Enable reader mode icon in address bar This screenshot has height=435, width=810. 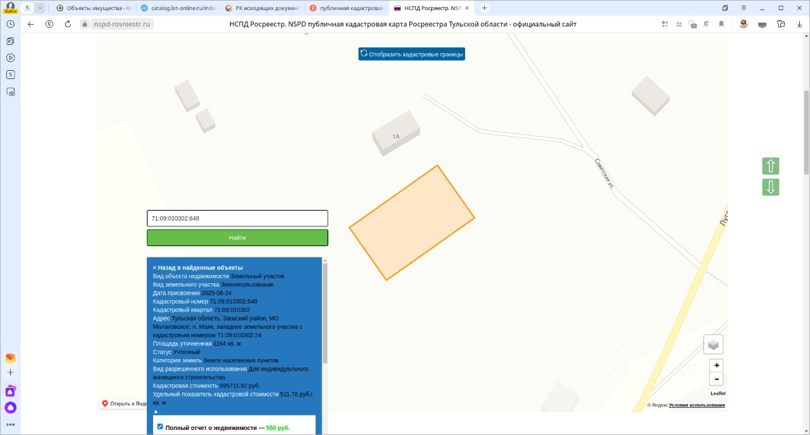tap(678, 24)
